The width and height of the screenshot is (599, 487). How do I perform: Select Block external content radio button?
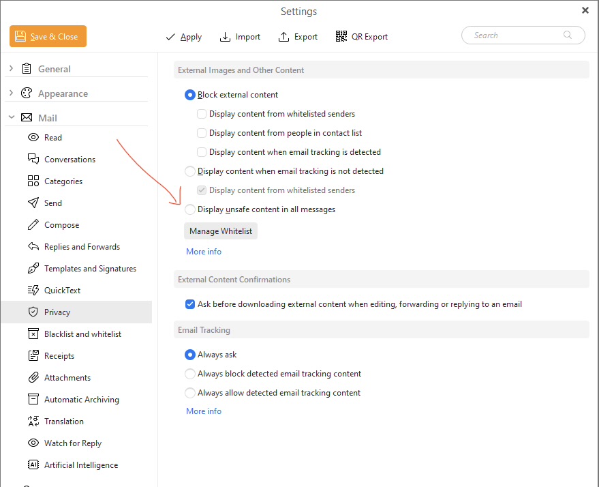pyautogui.click(x=190, y=95)
